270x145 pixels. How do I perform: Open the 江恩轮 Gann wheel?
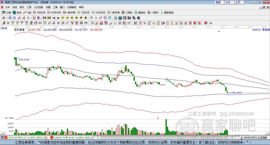pos(127,13)
